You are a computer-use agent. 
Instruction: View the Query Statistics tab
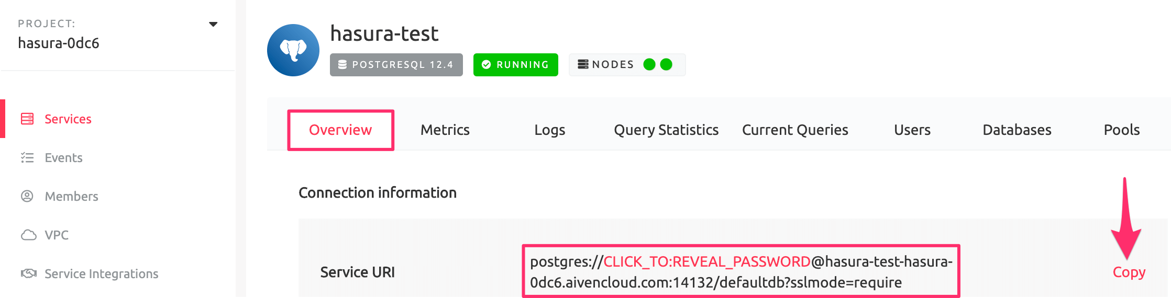tap(666, 130)
